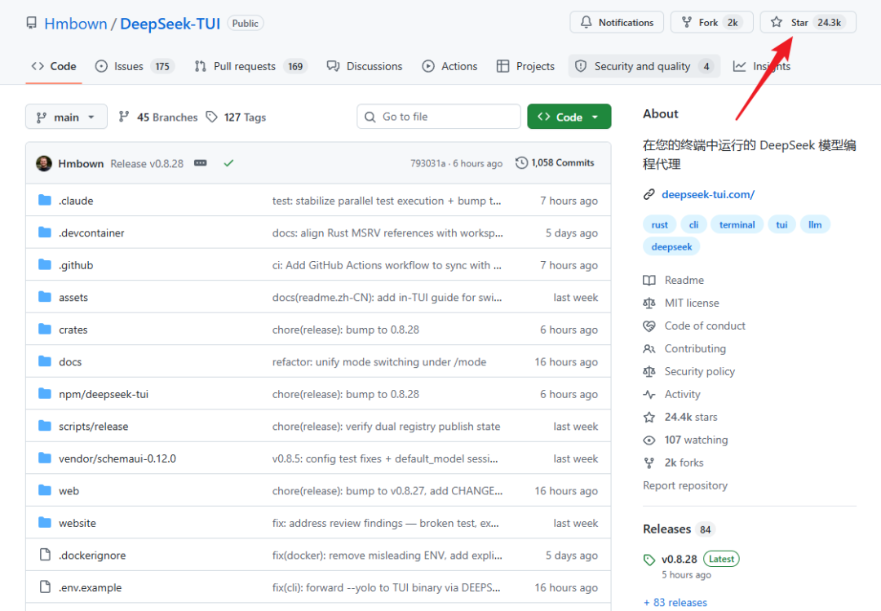The width and height of the screenshot is (881, 611).
Task: Open the Projects tab
Action: pyautogui.click(x=525, y=66)
